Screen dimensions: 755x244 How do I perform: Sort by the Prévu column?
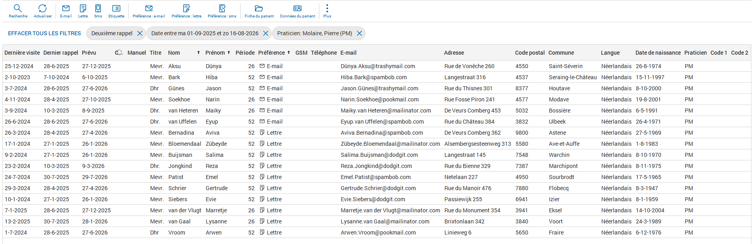89,53
